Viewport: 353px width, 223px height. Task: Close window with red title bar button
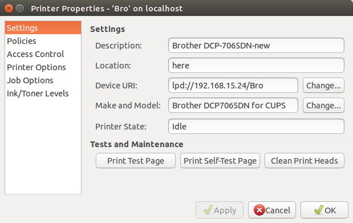[x=9, y=9]
